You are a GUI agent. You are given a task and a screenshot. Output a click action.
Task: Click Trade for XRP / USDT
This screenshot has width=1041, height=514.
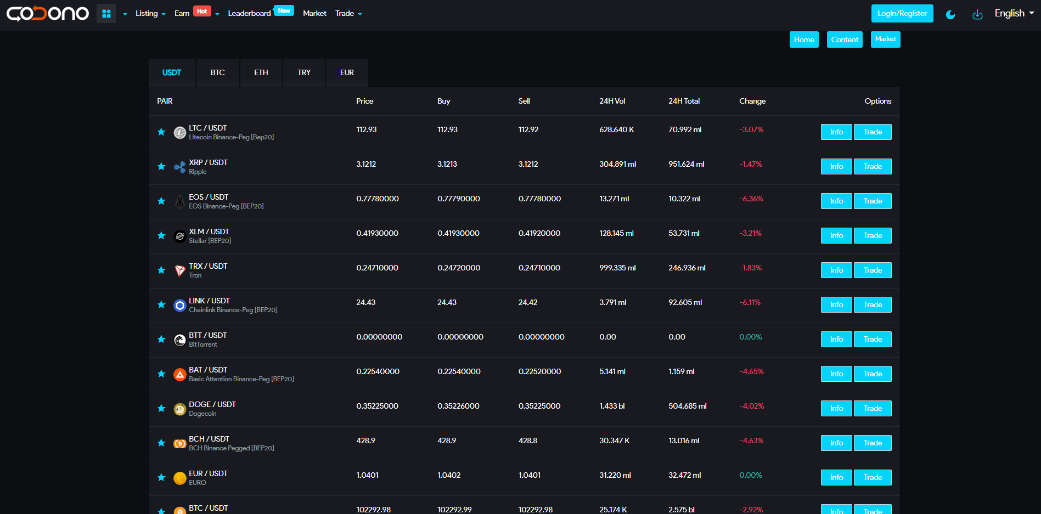[x=873, y=166]
